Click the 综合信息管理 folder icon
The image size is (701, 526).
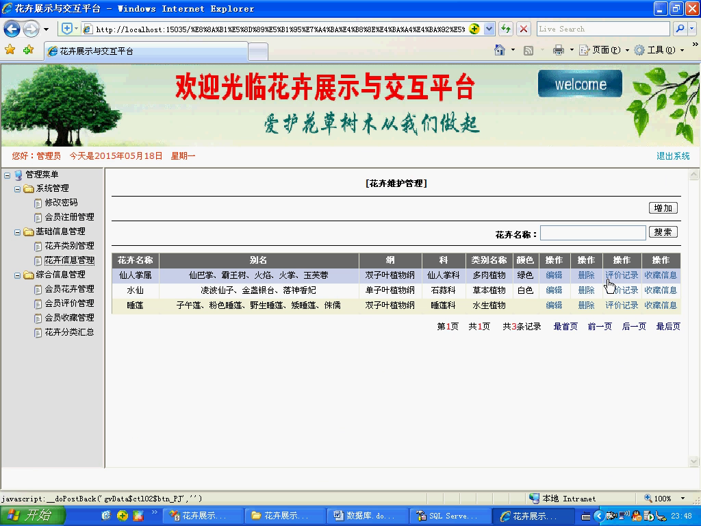[29, 275]
